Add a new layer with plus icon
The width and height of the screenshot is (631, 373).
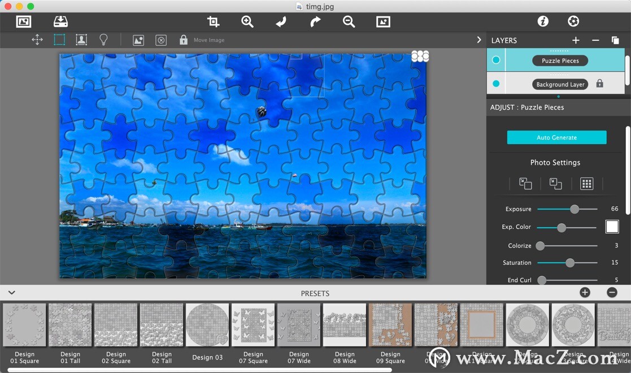(x=576, y=40)
